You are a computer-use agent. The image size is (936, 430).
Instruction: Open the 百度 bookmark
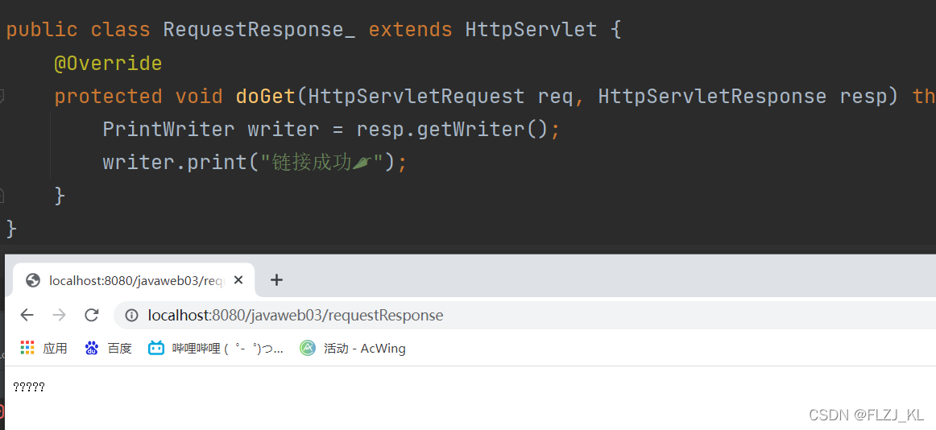click(x=108, y=348)
